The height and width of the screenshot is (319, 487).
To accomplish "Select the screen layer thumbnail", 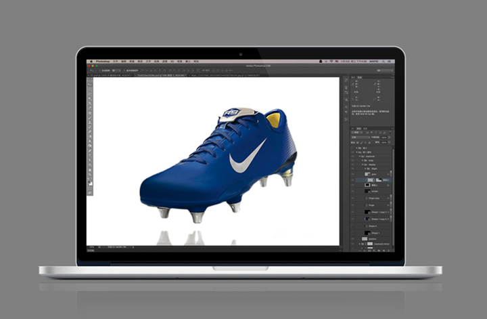I will (x=367, y=191).
